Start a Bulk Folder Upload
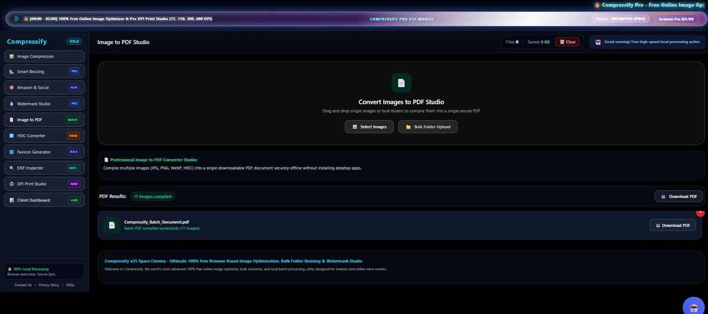Image resolution: width=708 pixels, height=314 pixels. (428, 127)
